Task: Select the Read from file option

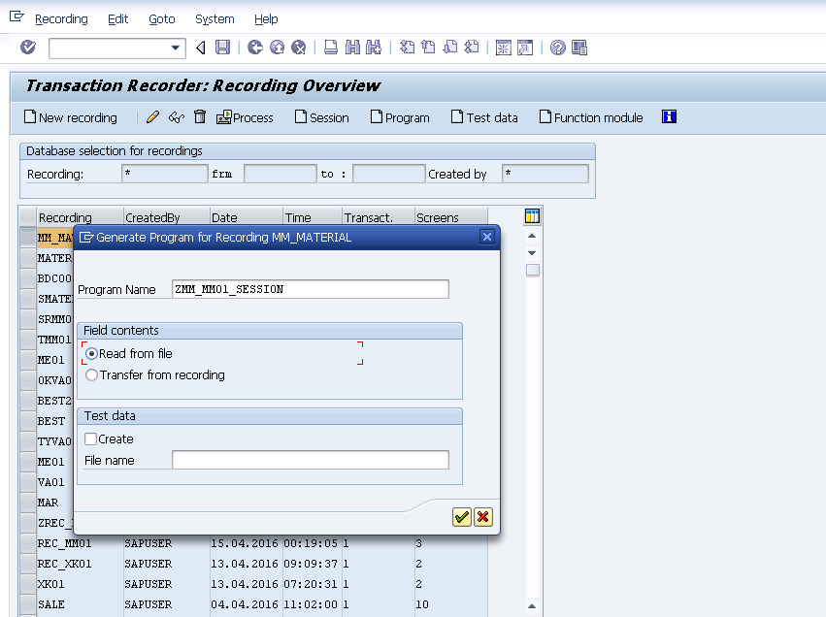Action: coord(91,353)
